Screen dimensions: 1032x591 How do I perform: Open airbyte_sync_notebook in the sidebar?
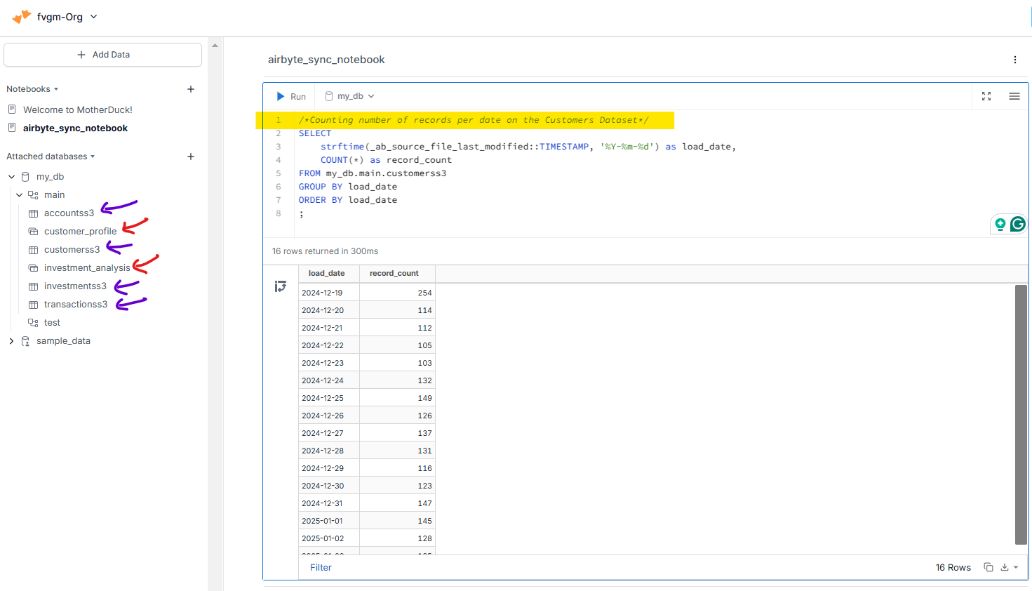click(x=76, y=128)
